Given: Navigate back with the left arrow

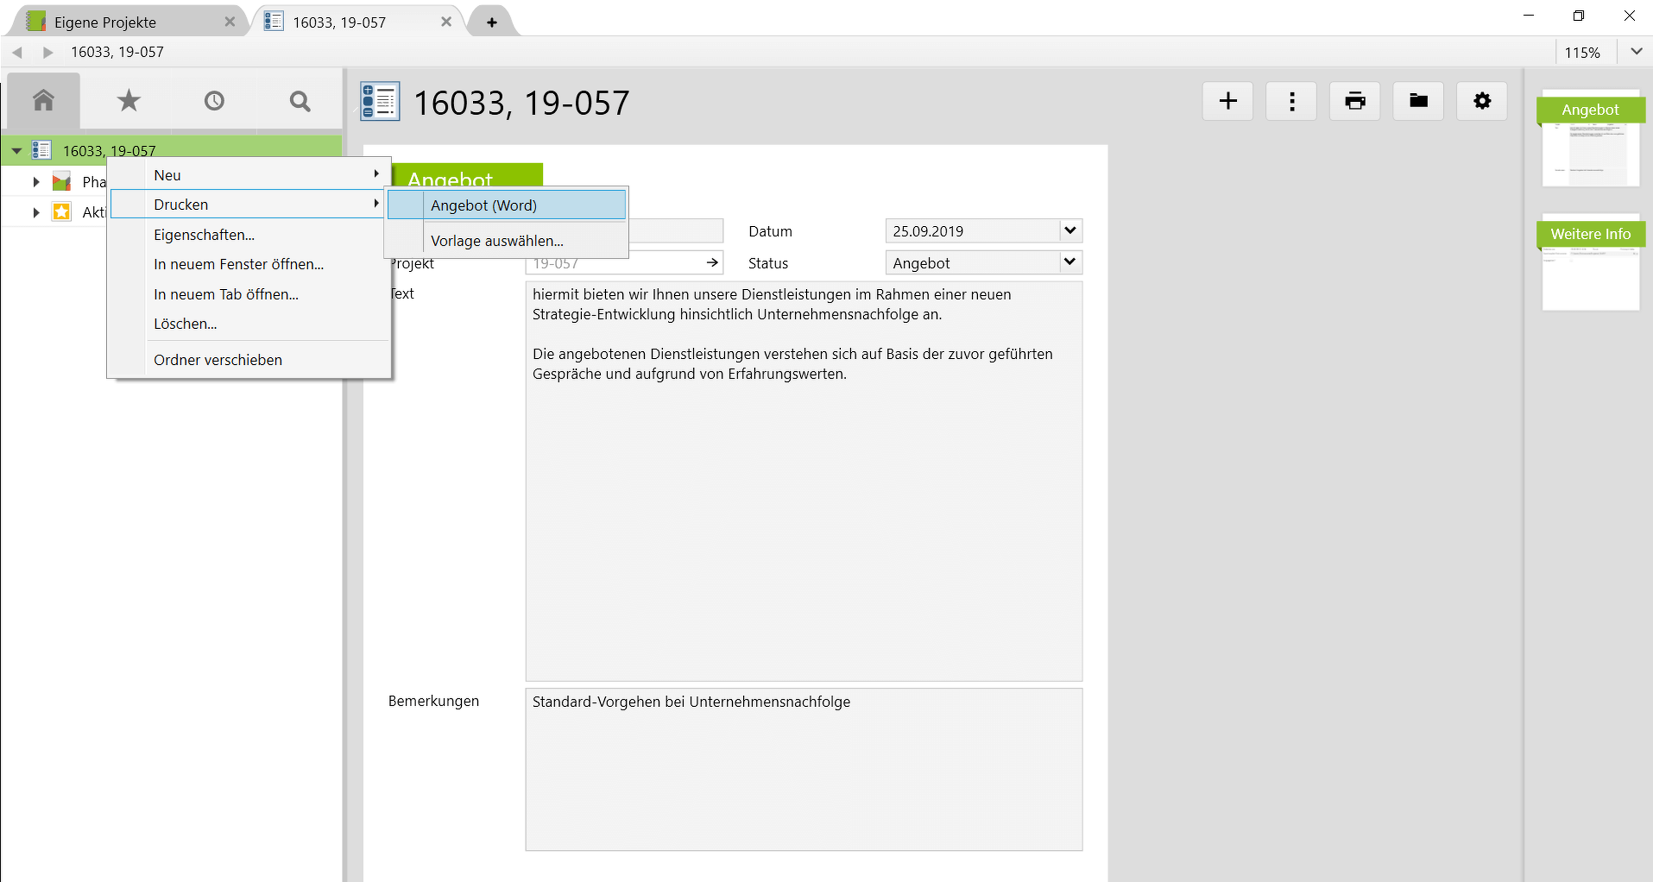Looking at the screenshot, I should coord(17,52).
